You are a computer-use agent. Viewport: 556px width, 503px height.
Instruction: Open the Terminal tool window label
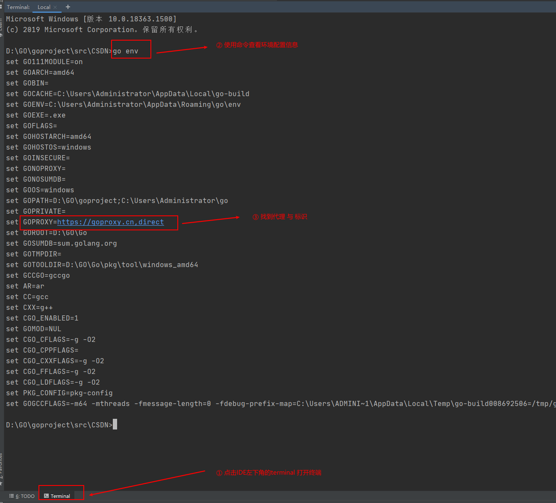pos(60,496)
